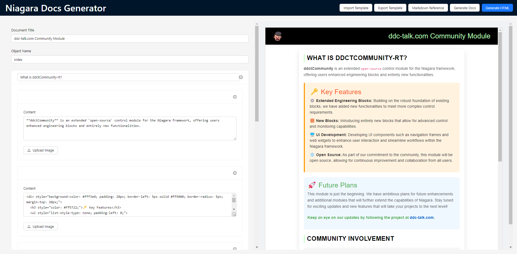Upload an image to the first content block
Image resolution: width=517 pixels, height=254 pixels.
click(x=41, y=150)
